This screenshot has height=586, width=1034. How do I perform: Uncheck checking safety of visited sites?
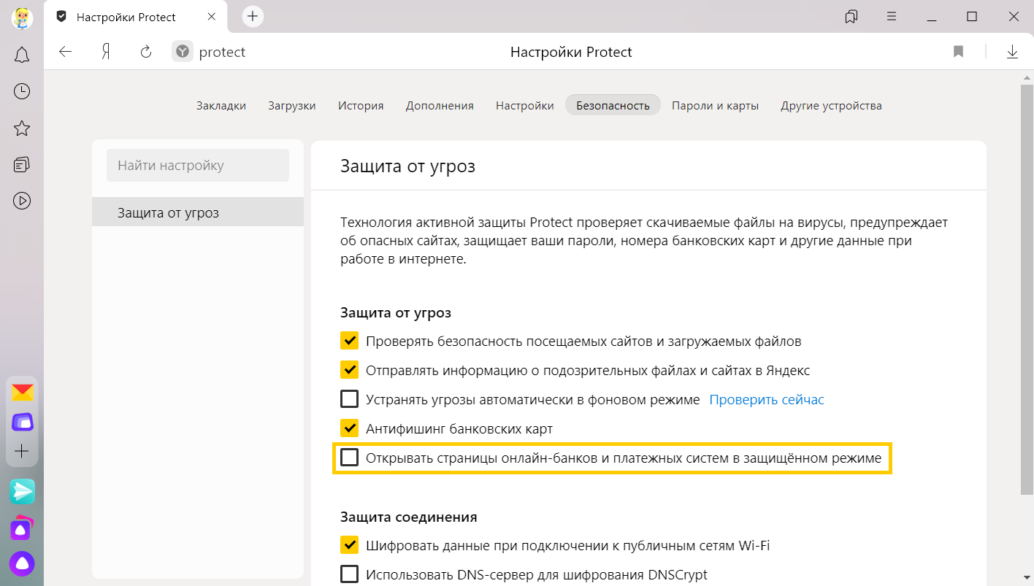point(350,341)
